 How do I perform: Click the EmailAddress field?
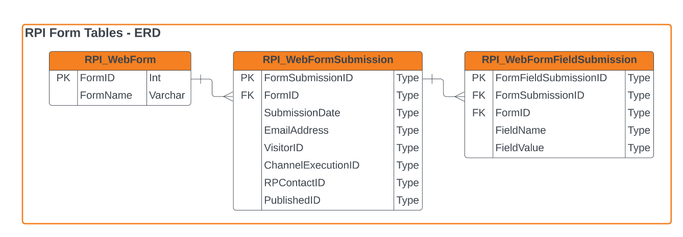[x=297, y=130]
